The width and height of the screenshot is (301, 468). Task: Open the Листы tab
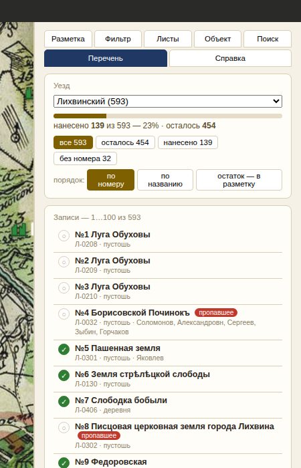point(168,39)
